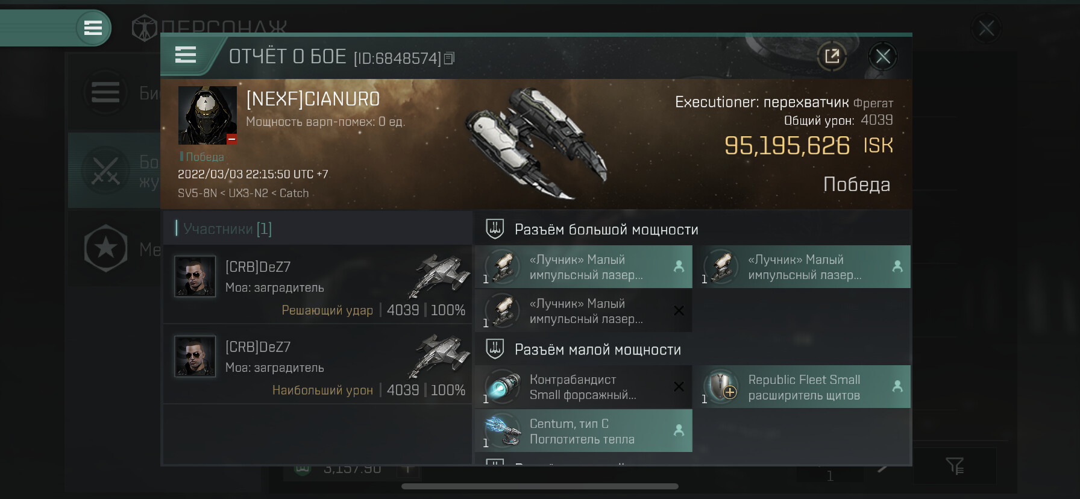Select the Executioner ship image
Viewport: 1080px width, 499px height.
point(536,143)
